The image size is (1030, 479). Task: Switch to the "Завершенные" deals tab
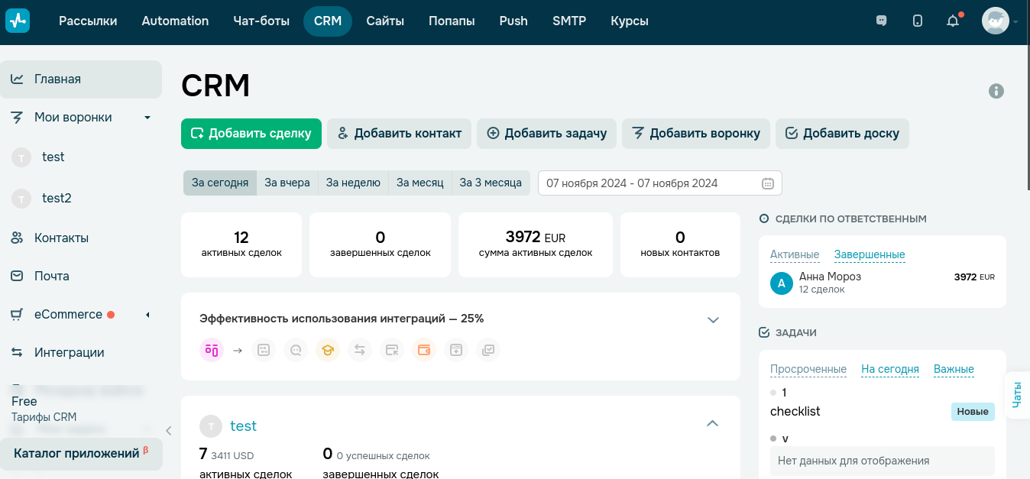870,254
